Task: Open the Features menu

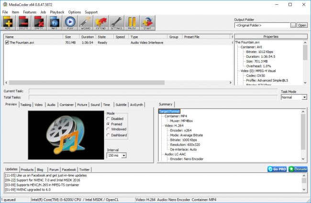Action: pos(30,12)
